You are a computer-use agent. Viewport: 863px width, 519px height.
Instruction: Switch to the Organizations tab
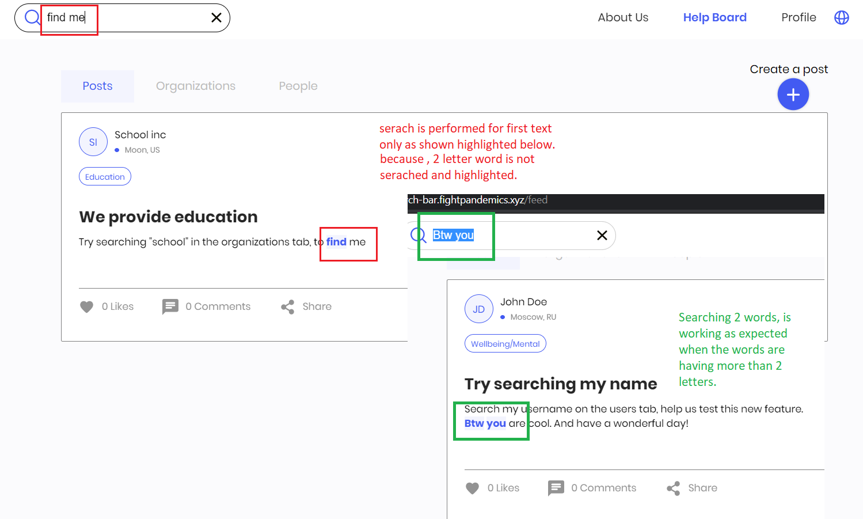point(196,86)
